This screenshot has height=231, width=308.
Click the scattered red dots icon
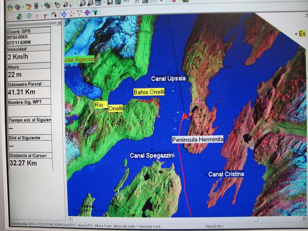click(x=72, y=14)
